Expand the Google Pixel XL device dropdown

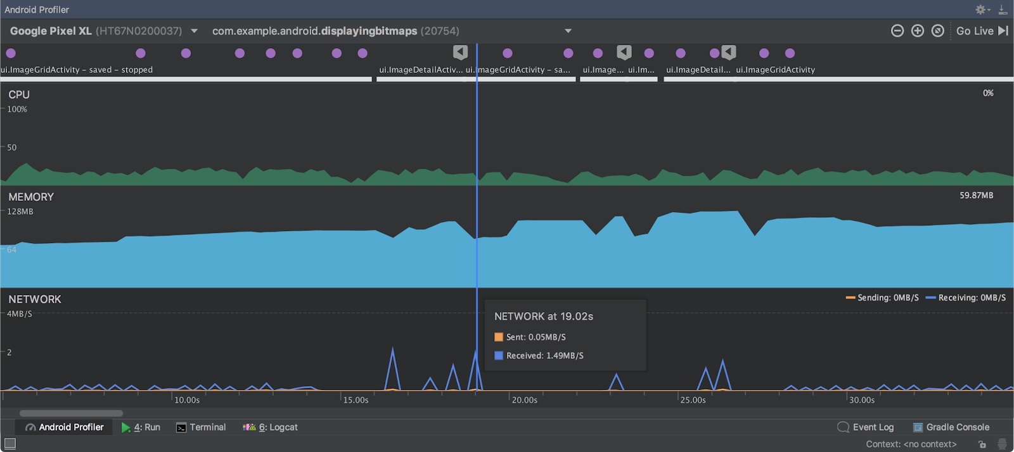(x=194, y=31)
